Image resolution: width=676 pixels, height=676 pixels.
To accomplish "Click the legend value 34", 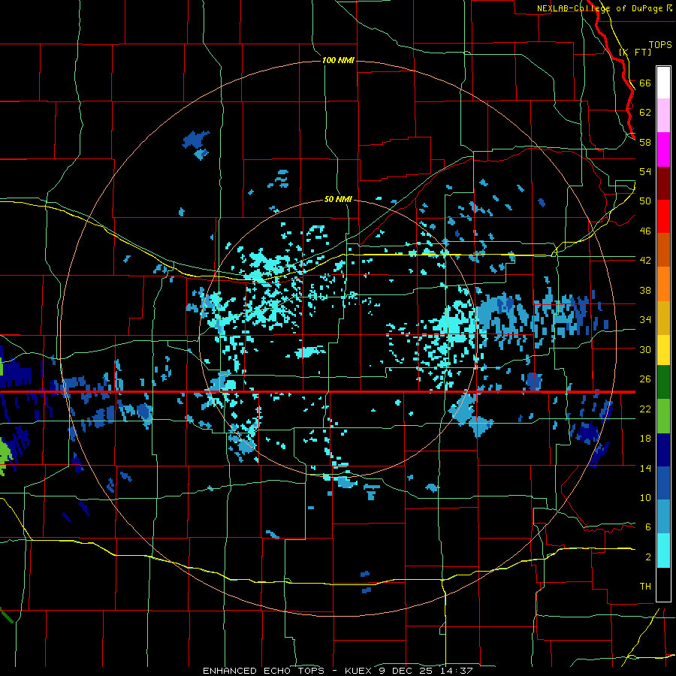I will 645,320.
